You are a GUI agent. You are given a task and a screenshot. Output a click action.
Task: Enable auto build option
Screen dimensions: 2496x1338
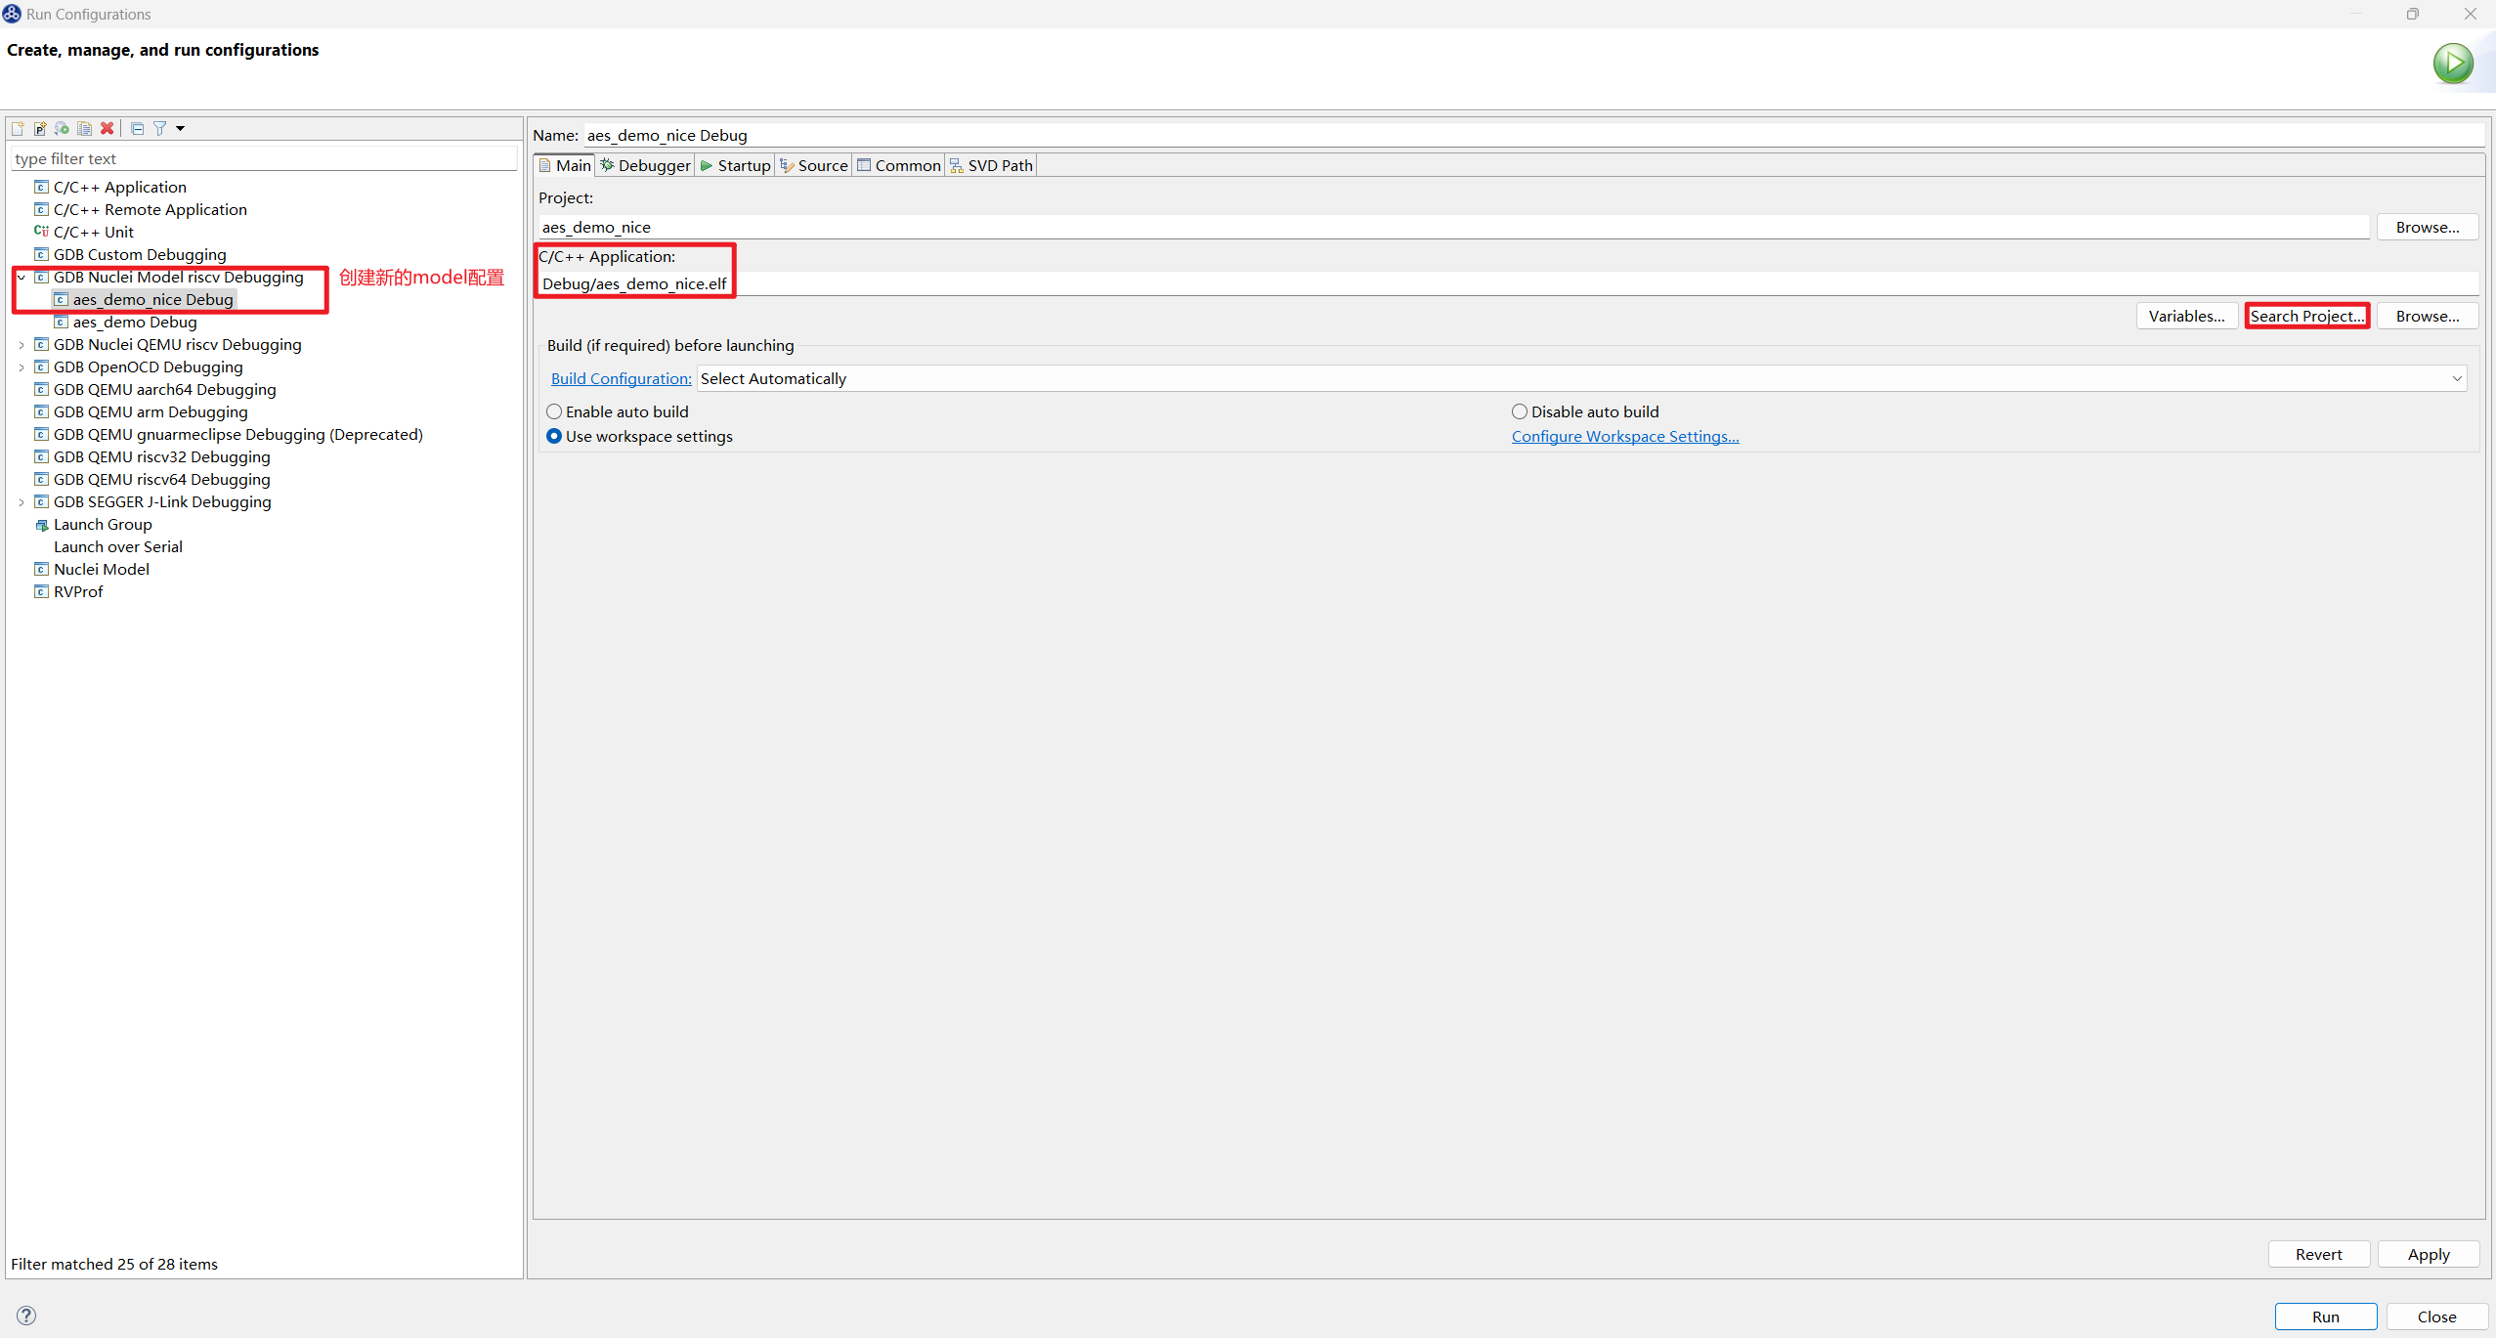tap(554, 411)
